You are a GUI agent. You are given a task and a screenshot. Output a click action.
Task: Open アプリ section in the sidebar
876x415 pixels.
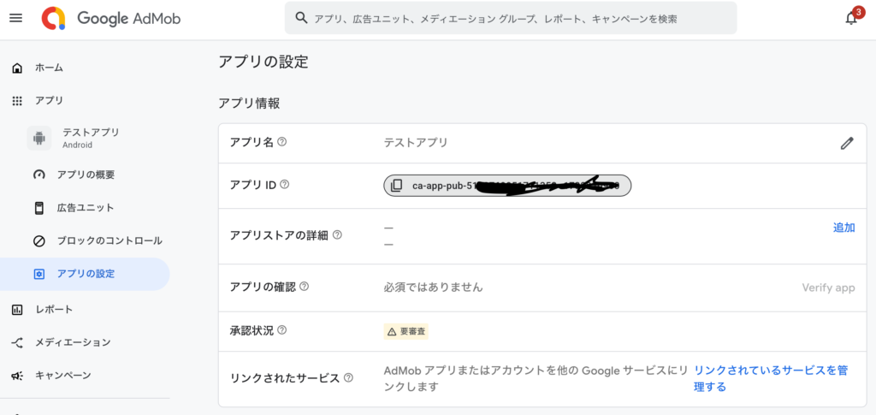[49, 100]
